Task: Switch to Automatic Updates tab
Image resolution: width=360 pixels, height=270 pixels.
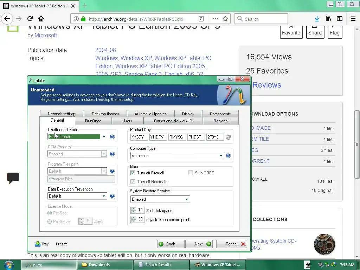Action: pyautogui.click(x=150, y=114)
